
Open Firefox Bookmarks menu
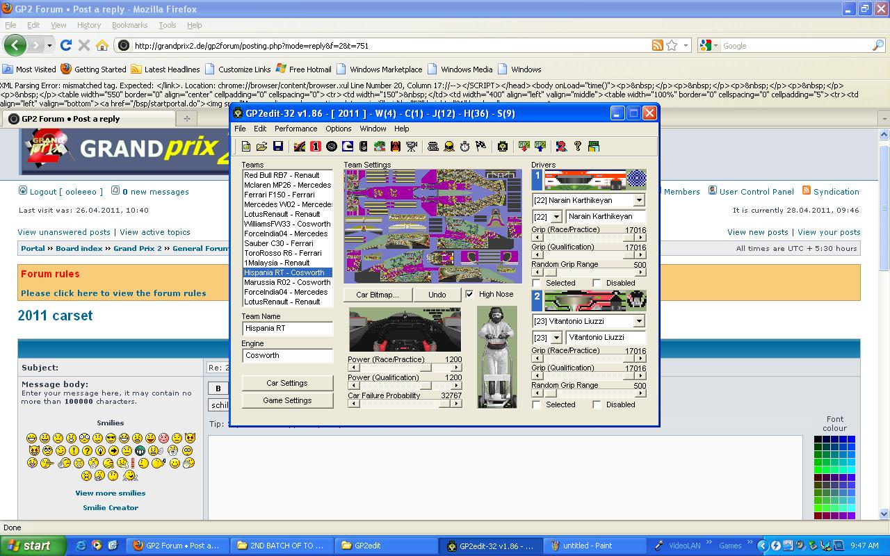click(129, 25)
